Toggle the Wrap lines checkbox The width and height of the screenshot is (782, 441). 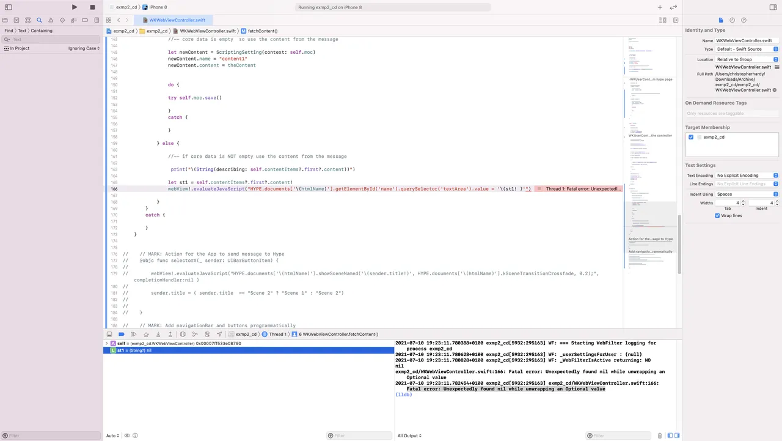(717, 215)
